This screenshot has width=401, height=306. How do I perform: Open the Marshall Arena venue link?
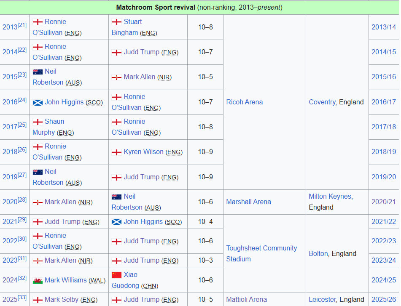248,202
